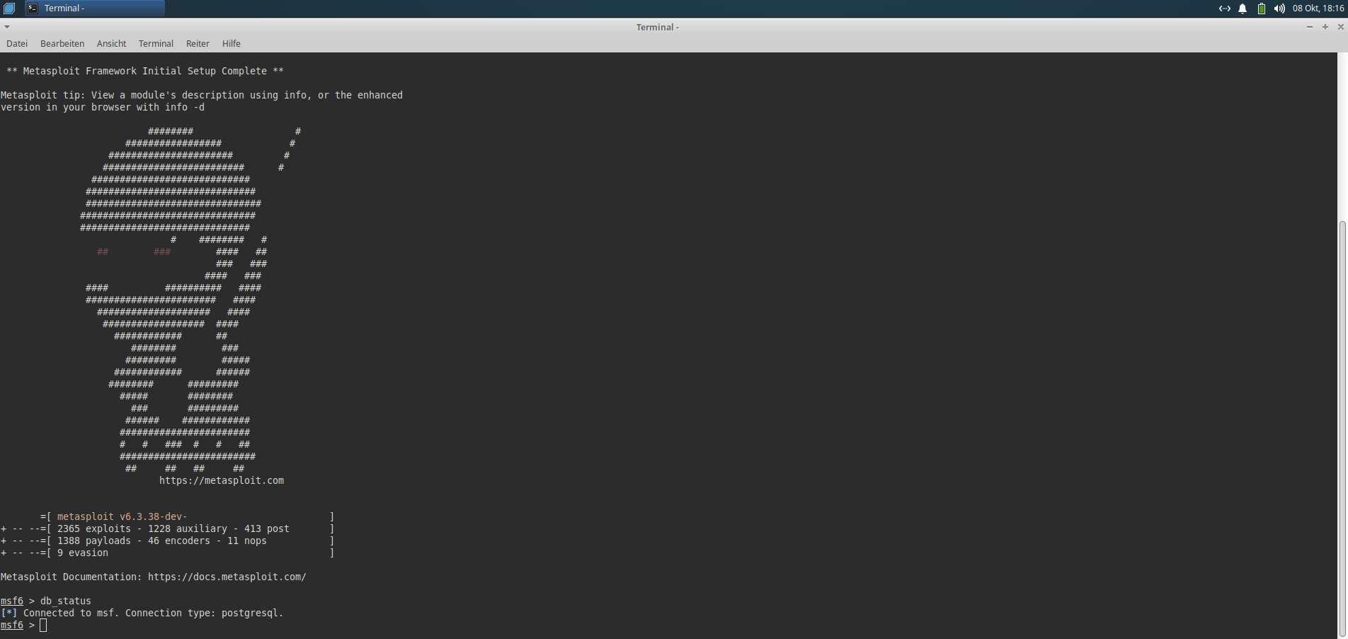Open the volume speaker icon
The width and height of the screenshot is (1348, 639).
1279,9
